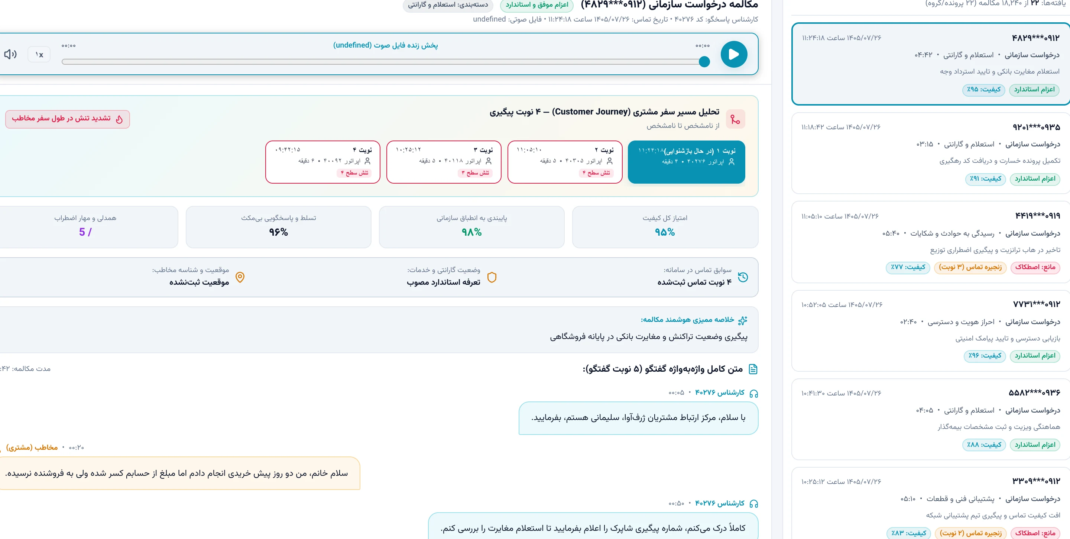
Task: Click the customer journey route icon
Action: (735, 119)
